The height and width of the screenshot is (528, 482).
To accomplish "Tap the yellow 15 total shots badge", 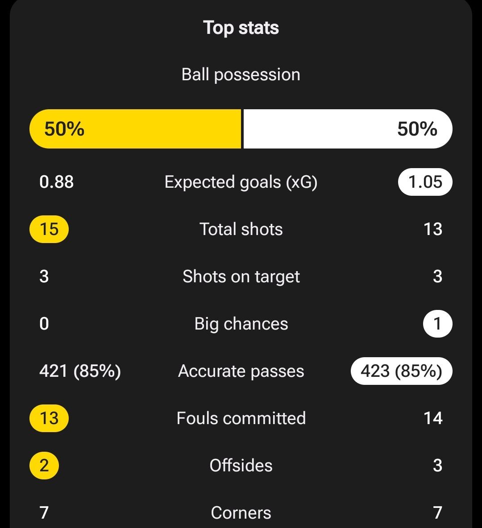I will (49, 229).
